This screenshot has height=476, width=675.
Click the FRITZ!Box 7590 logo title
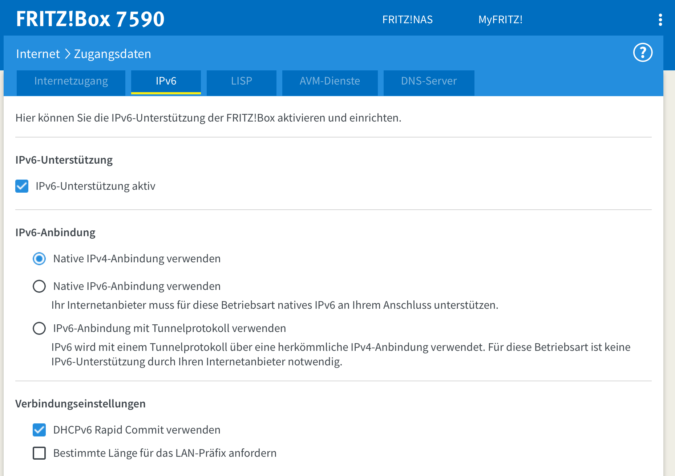tap(90, 19)
